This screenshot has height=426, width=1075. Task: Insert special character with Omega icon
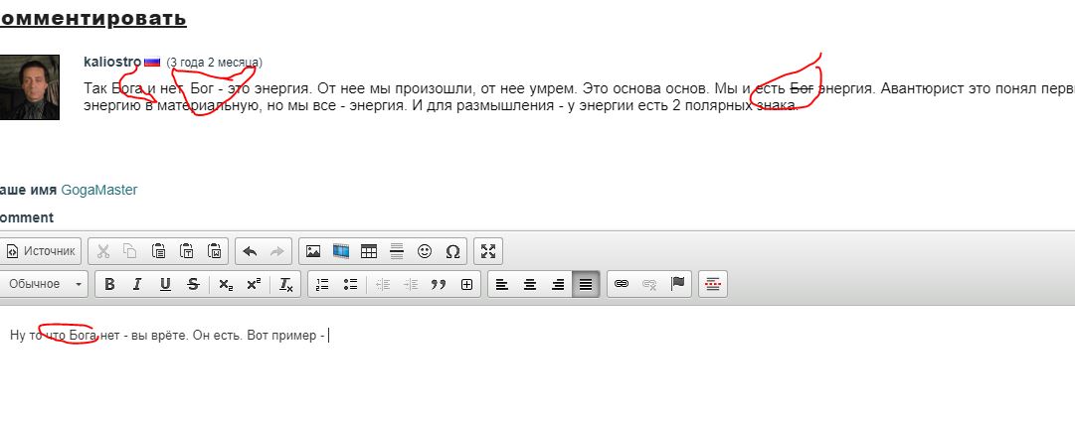pyautogui.click(x=452, y=251)
